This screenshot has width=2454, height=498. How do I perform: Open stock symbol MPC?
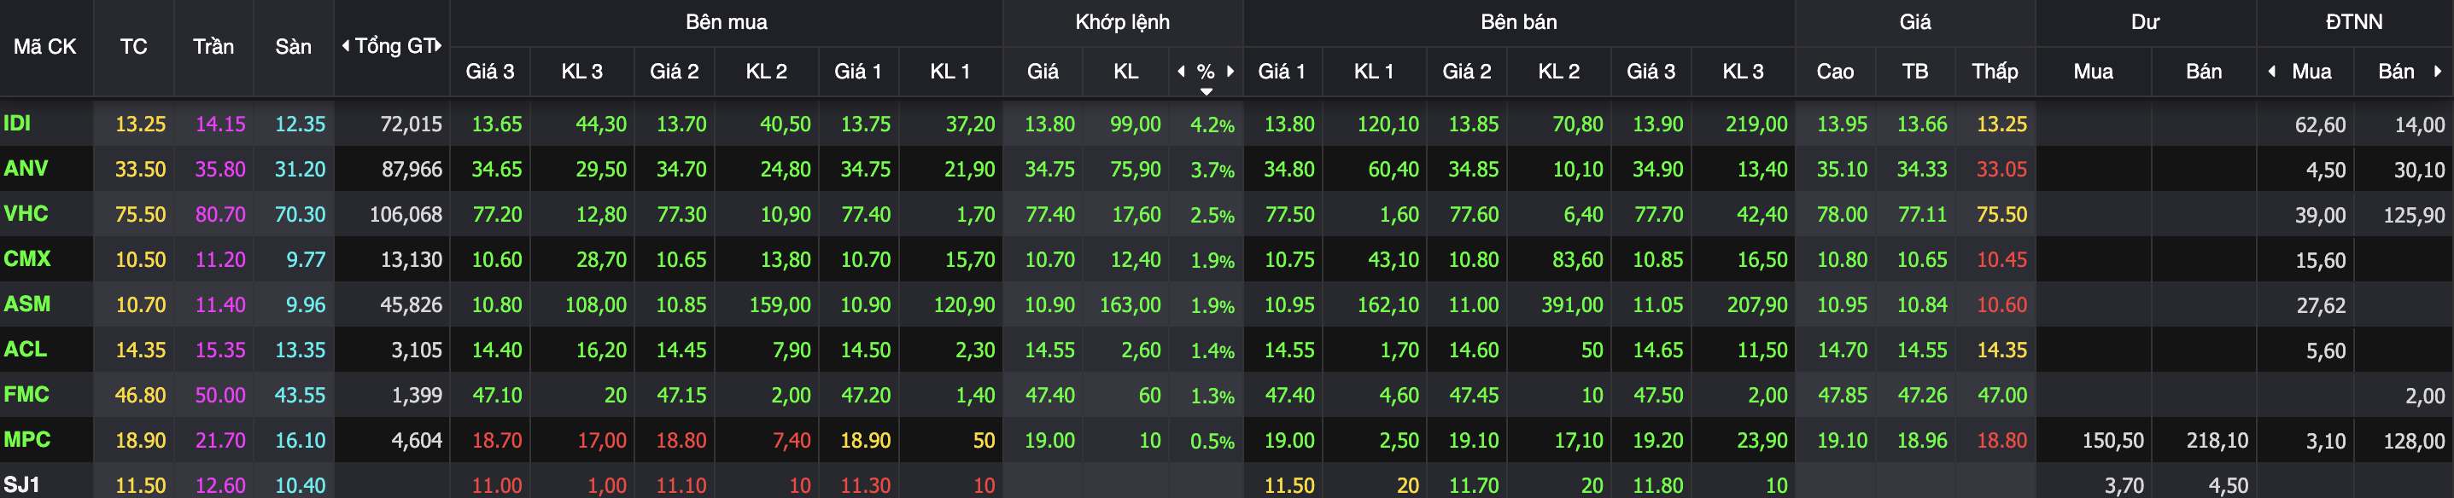tap(26, 439)
